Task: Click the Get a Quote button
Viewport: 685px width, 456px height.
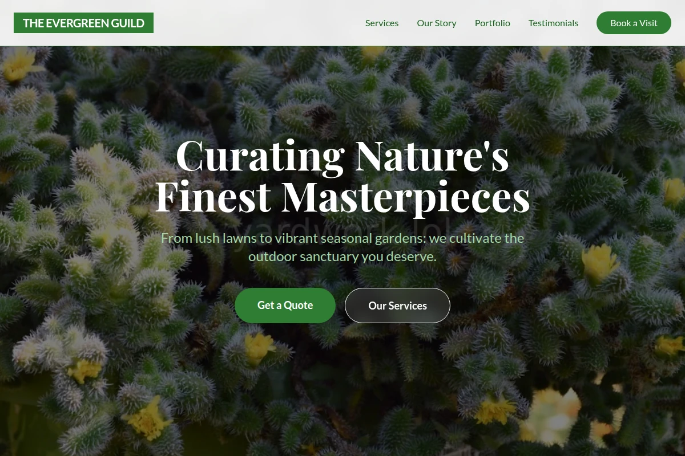Action: click(285, 306)
